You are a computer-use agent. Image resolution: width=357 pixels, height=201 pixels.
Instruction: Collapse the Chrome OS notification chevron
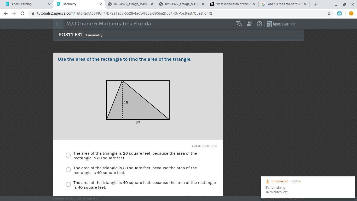click(x=300, y=181)
